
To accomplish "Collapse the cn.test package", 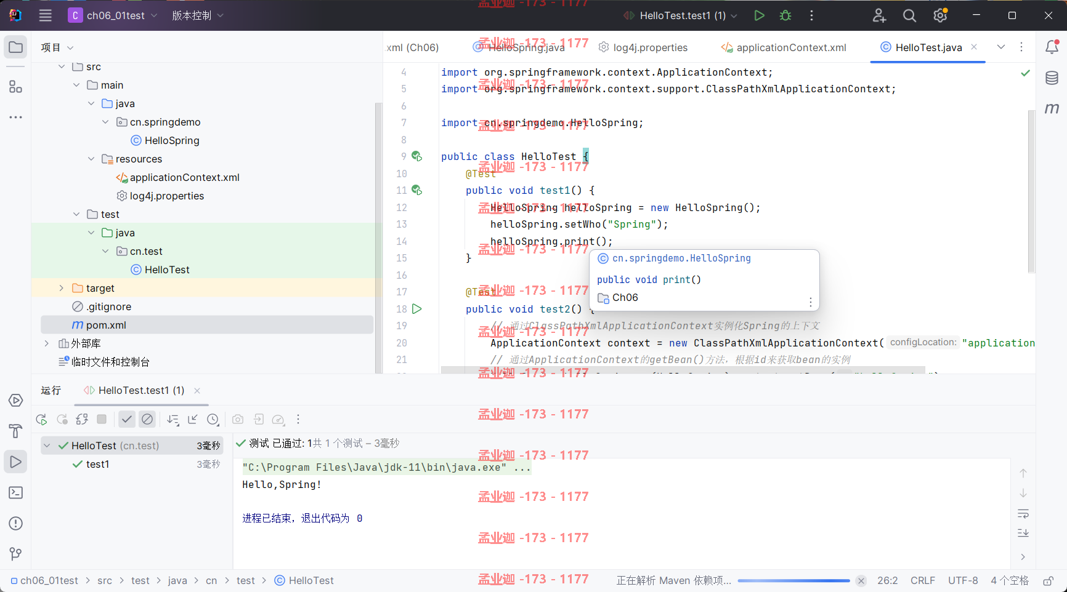I will point(105,251).
